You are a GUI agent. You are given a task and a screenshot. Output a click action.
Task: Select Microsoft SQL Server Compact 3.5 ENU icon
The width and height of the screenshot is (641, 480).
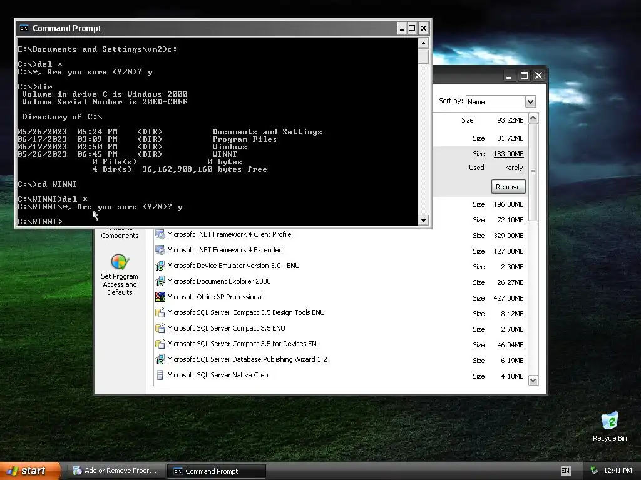[x=160, y=328]
